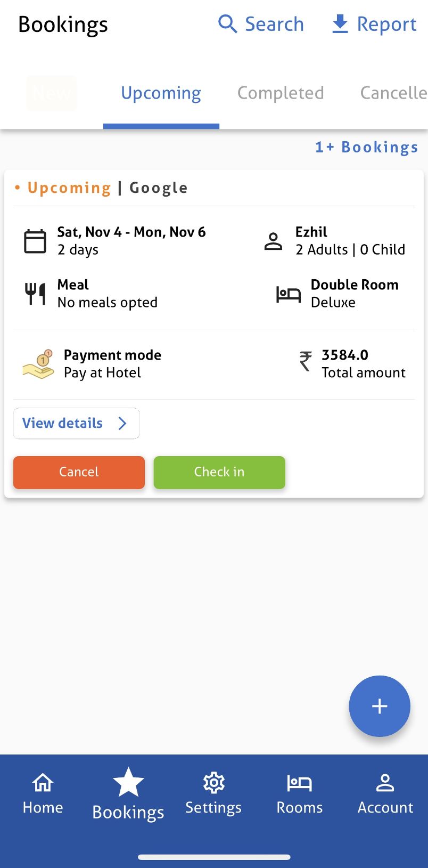Switch to the Completed tab
Image resolution: width=428 pixels, height=868 pixels.
tap(281, 93)
